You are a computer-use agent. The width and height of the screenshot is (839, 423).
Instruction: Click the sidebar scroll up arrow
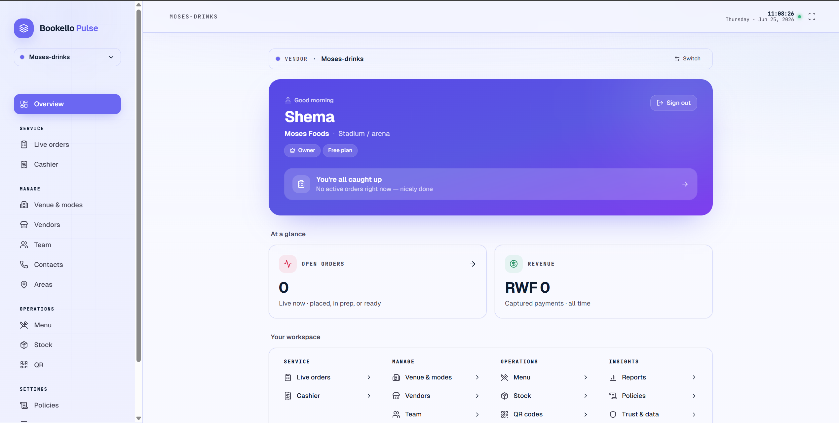pyautogui.click(x=139, y=5)
